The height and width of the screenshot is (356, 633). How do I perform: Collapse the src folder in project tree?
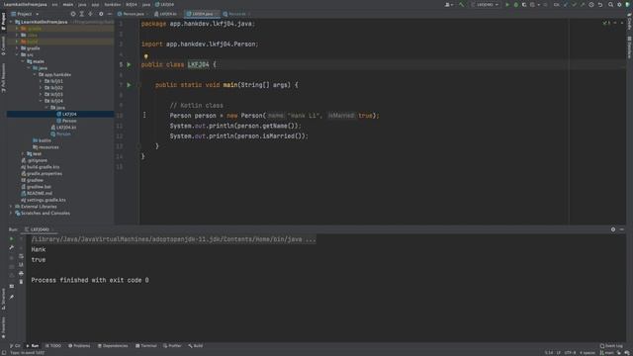[x=17, y=54]
